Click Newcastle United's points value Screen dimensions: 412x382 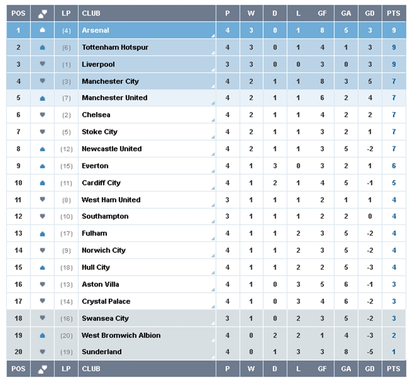point(394,149)
